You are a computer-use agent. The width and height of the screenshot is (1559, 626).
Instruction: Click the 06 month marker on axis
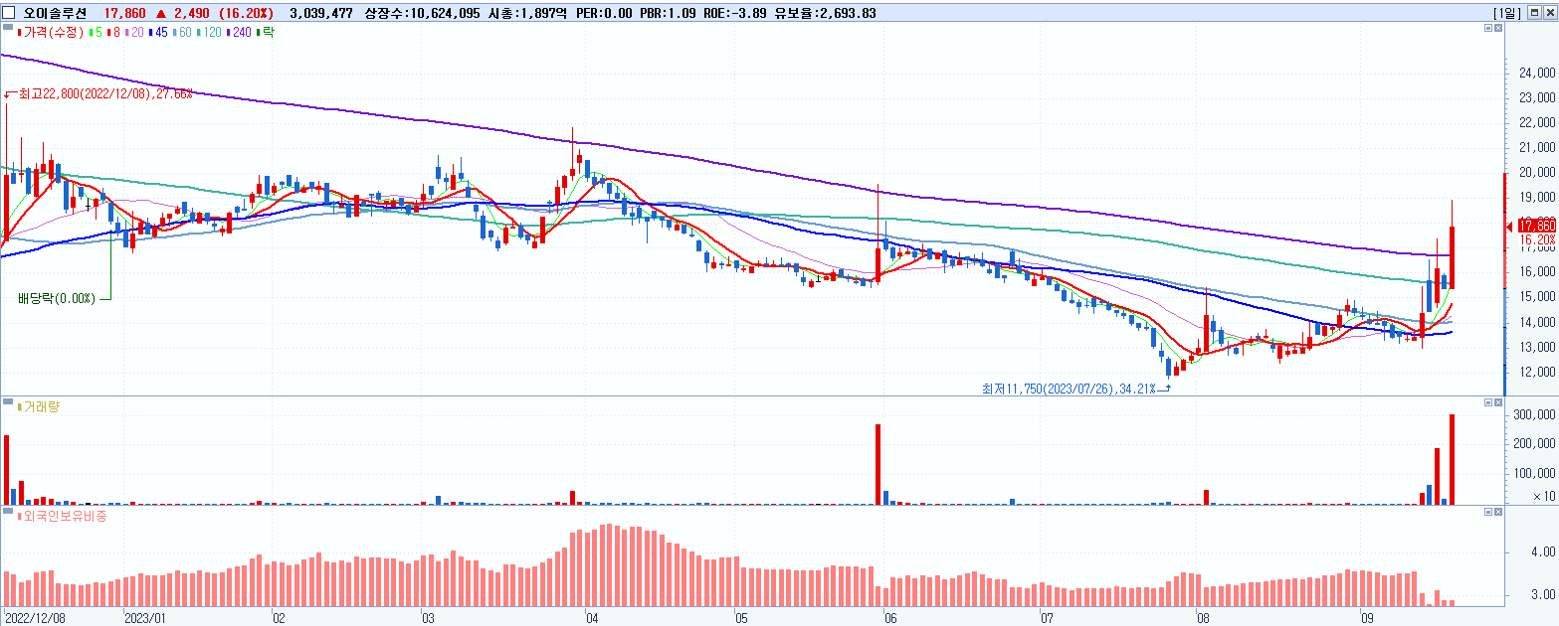[889, 617]
